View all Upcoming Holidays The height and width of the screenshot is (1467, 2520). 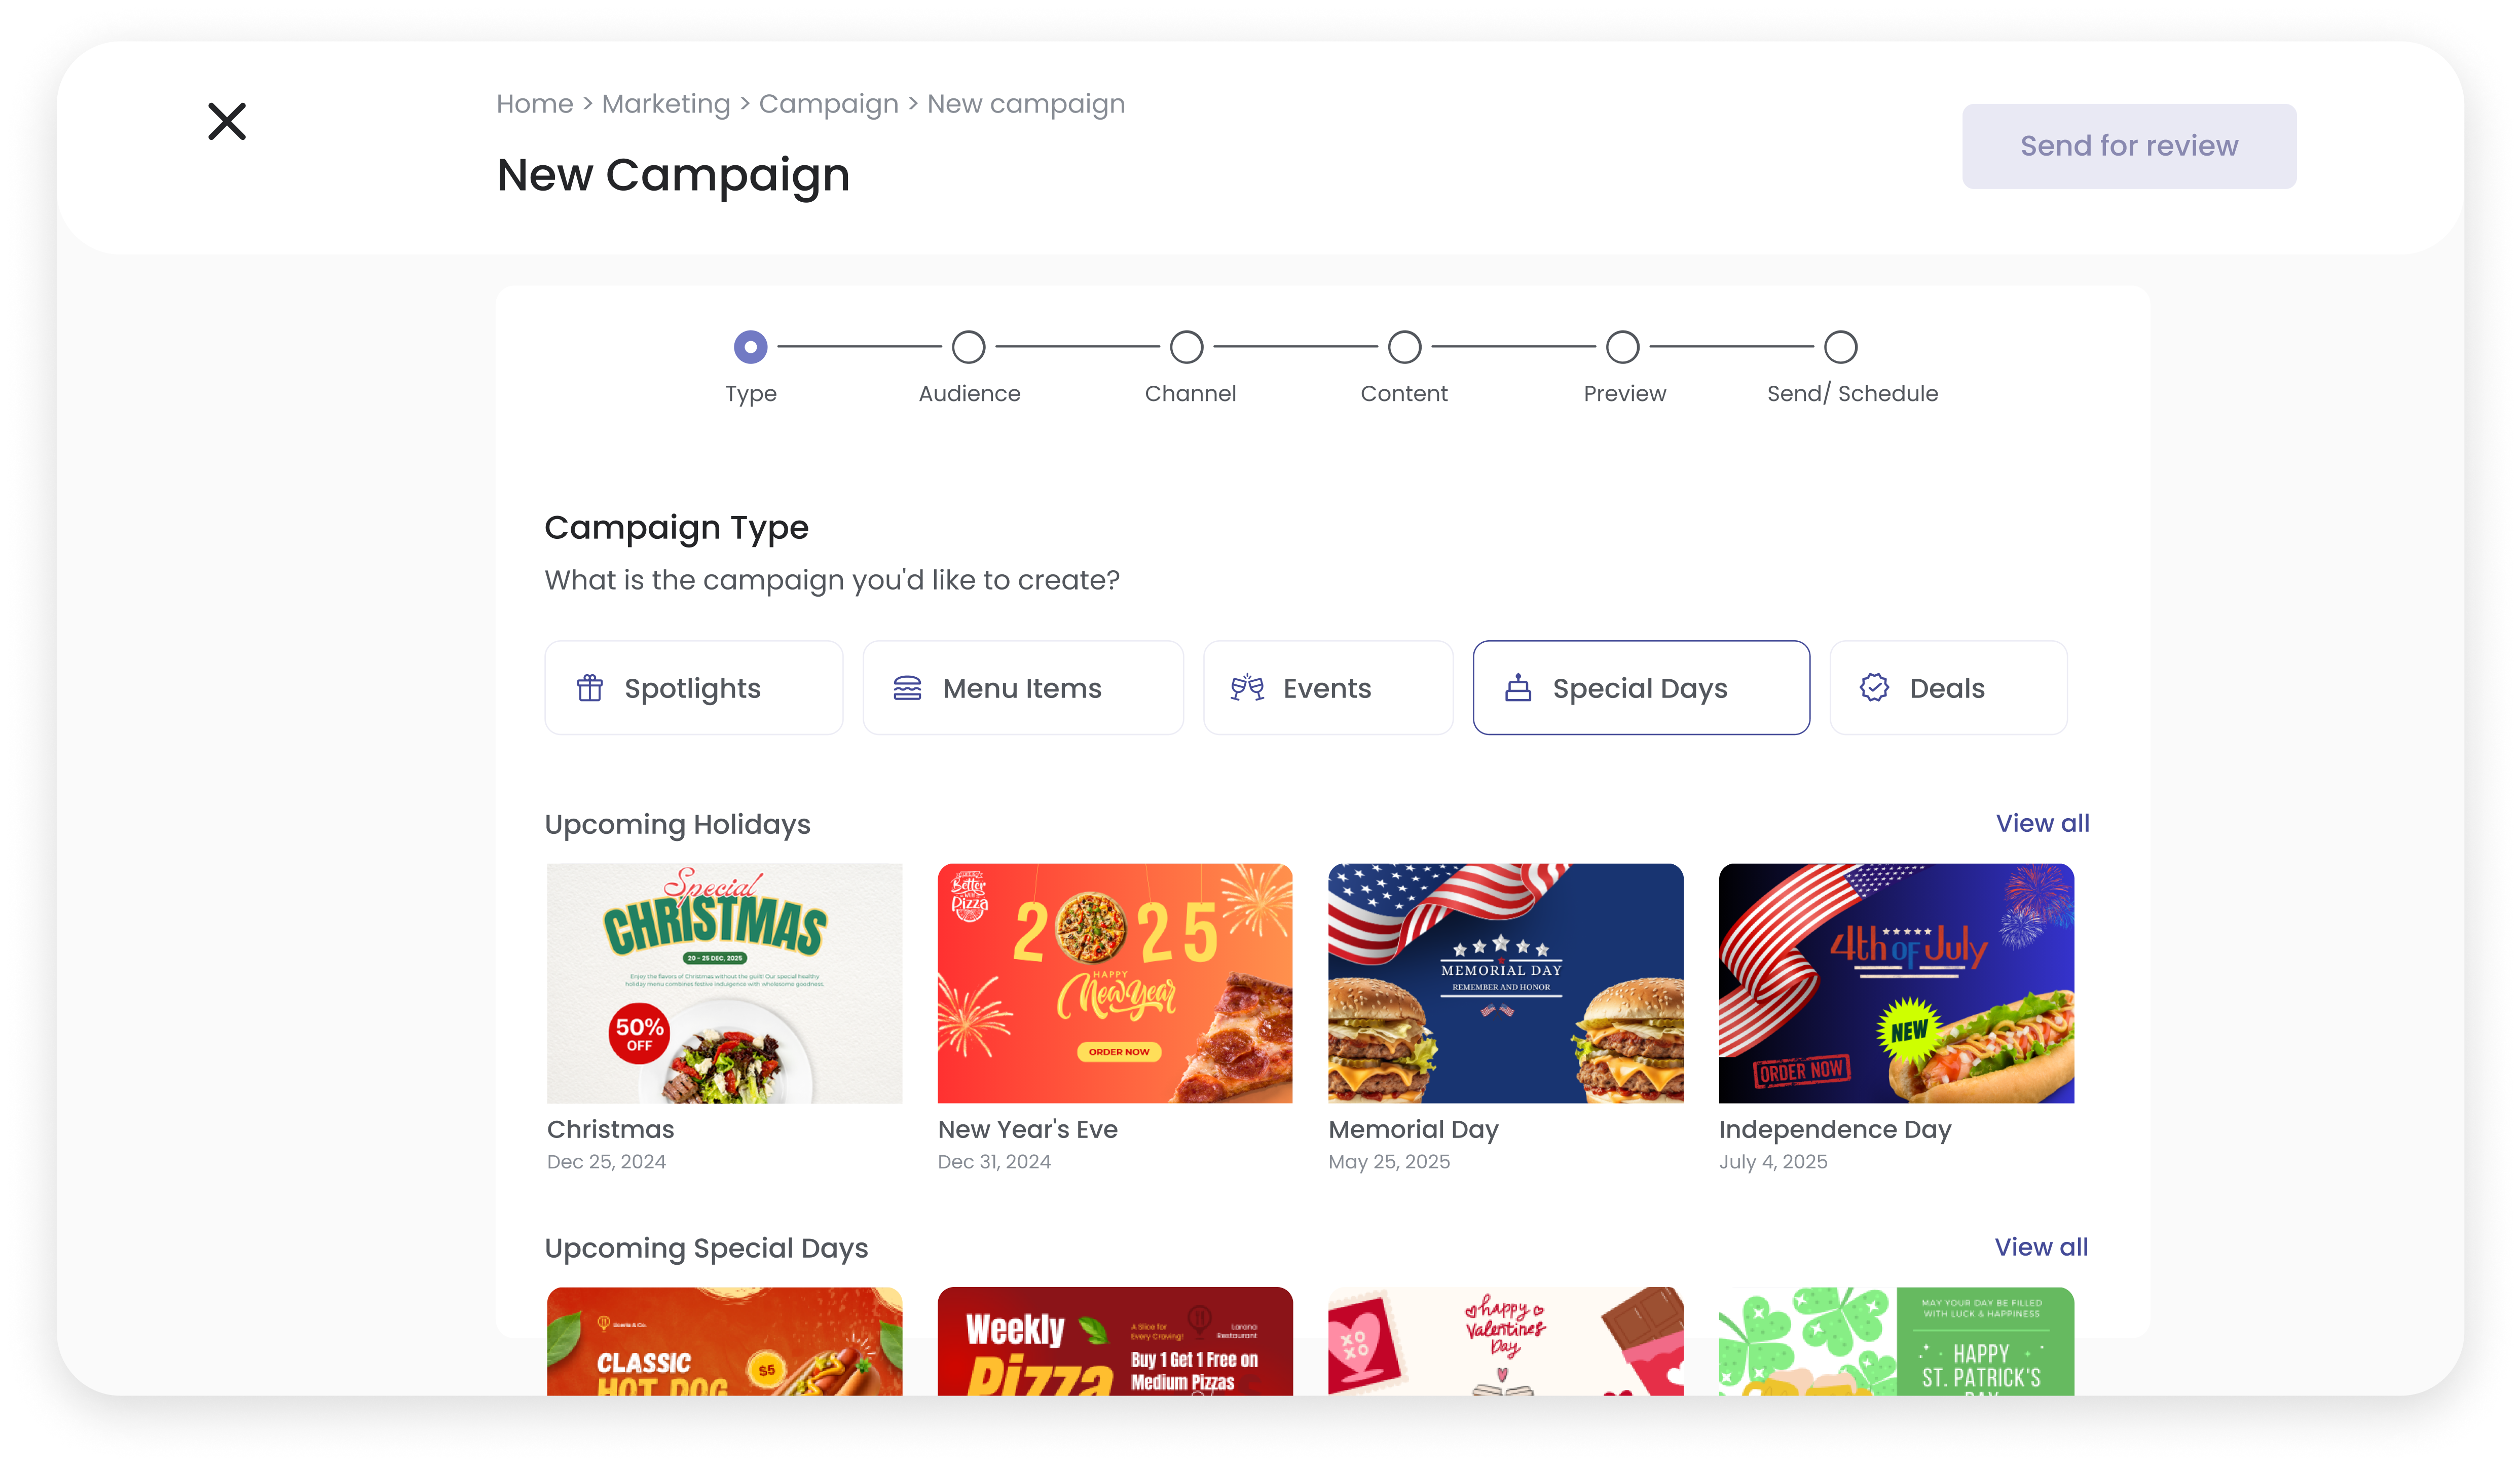pos(2042,823)
